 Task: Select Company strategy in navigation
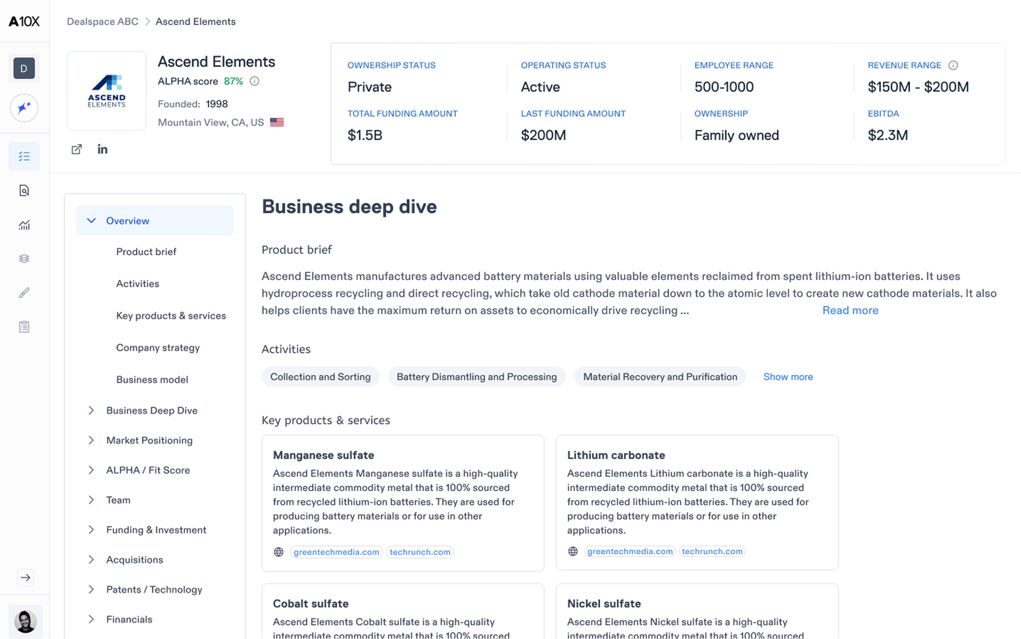point(158,347)
